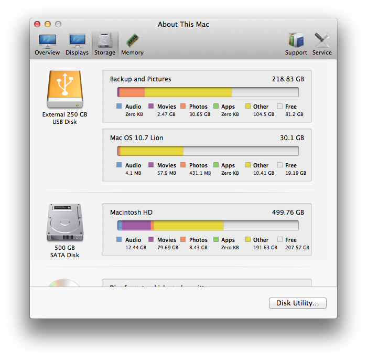The height and width of the screenshot is (360, 367).
Task: Click the Backup and Pictures volume name
Action: [x=141, y=79]
